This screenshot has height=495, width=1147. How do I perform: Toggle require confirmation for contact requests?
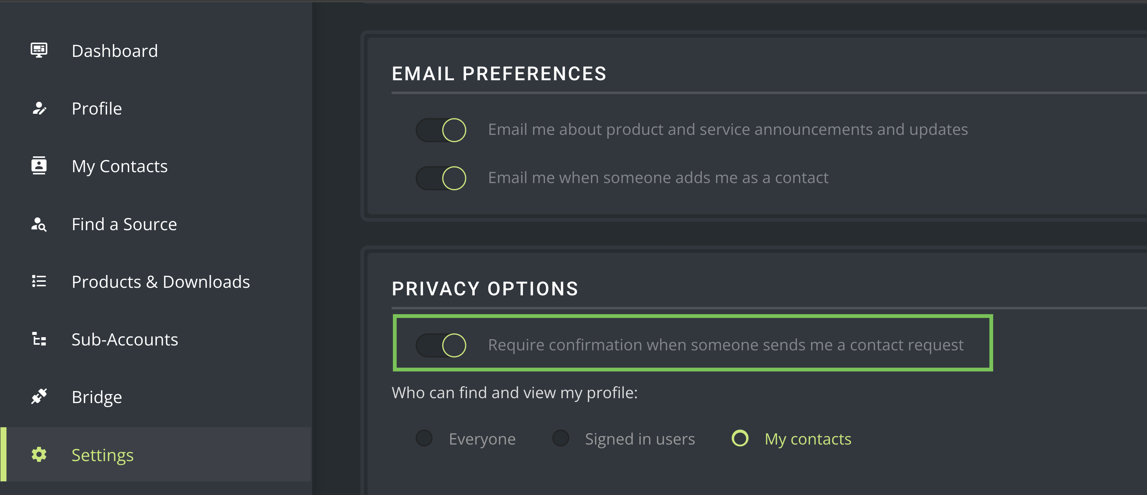(441, 345)
